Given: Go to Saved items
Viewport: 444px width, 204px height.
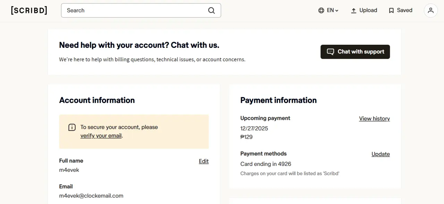Looking at the screenshot, I should [x=401, y=10].
